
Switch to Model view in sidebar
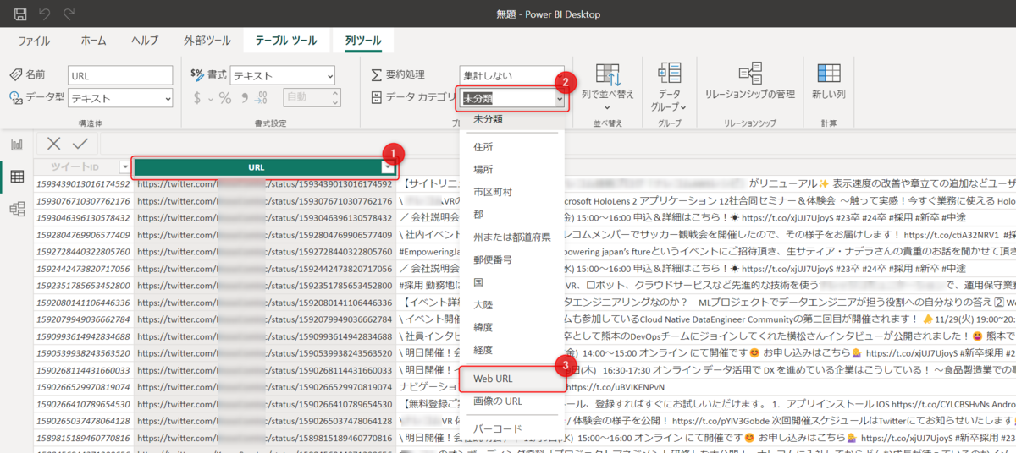[x=16, y=209]
